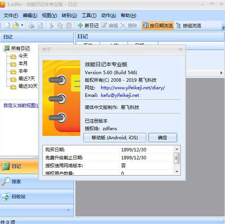Click the 移动版 (Android, iOS) button

tap(115, 138)
